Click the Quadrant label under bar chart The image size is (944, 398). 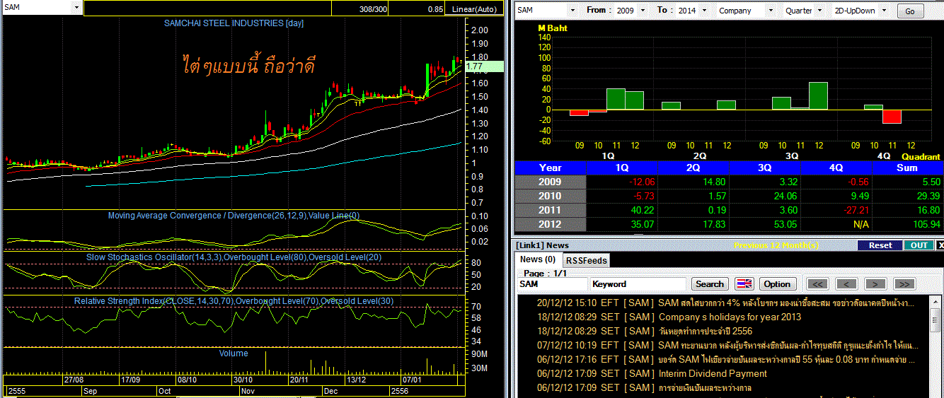coord(921,156)
